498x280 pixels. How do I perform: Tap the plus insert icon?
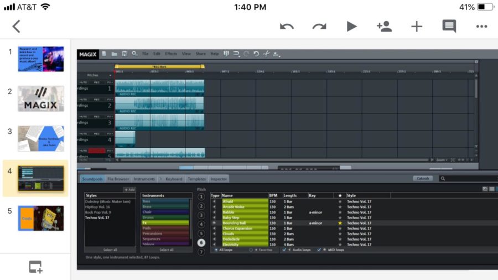tap(417, 27)
